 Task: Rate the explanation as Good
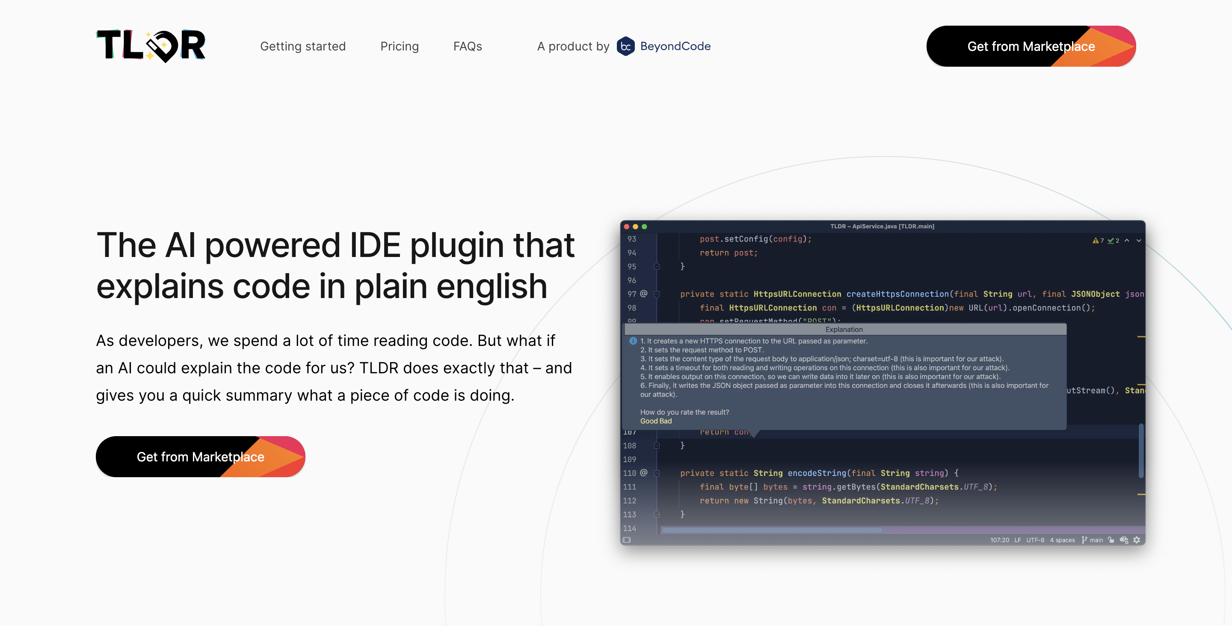pyautogui.click(x=649, y=421)
